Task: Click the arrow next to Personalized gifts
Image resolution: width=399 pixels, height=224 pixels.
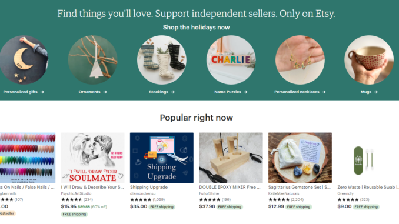Action: click(x=42, y=92)
